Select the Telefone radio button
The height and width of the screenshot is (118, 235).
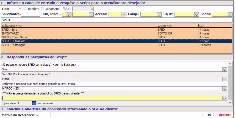[x=24, y=9]
